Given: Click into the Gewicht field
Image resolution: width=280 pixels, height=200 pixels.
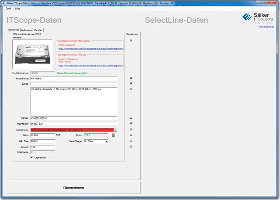Looking at the screenshot, I should (x=43, y=147).
